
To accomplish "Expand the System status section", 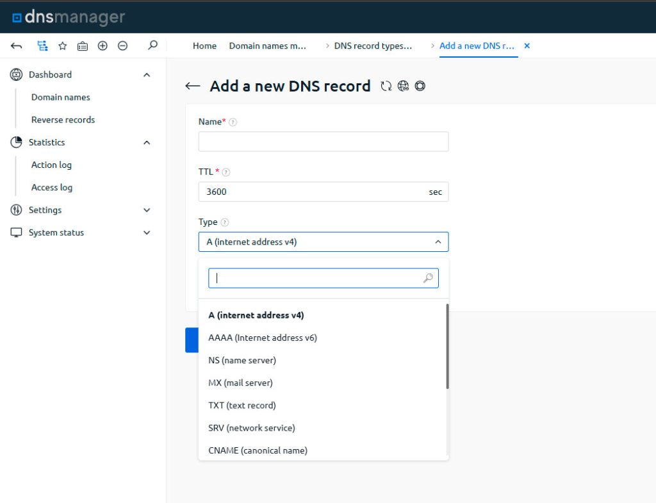I will tap(147, 233).
